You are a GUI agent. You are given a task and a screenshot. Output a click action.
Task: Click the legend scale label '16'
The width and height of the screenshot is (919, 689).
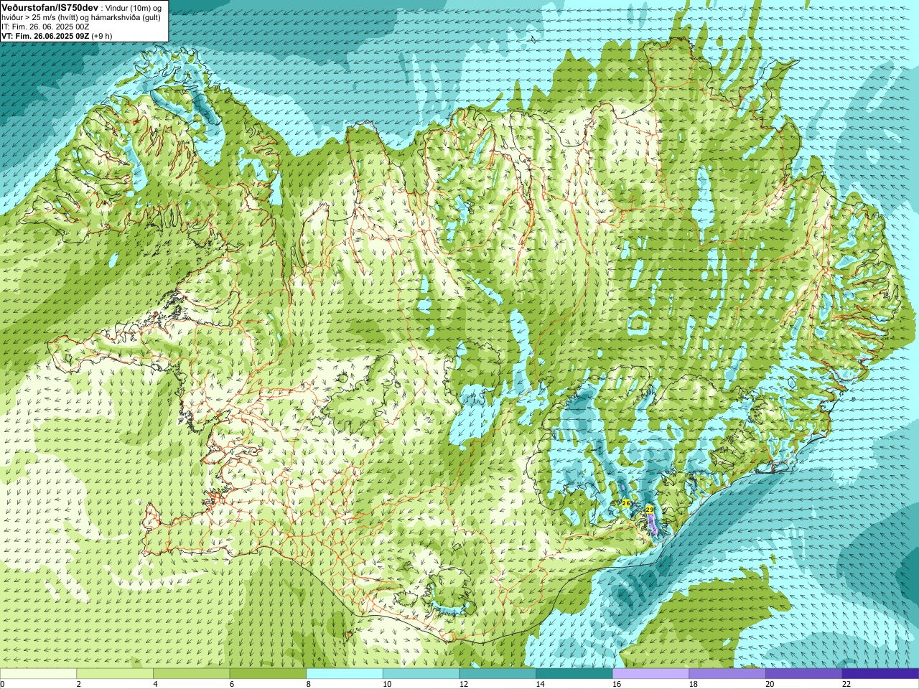[617, 684]
